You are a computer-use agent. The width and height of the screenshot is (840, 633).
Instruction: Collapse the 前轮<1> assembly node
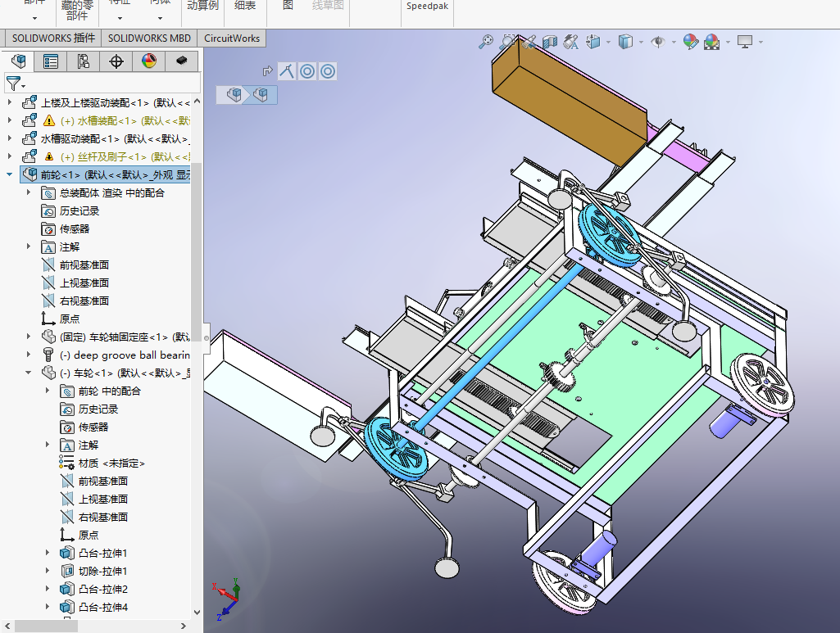pyautogui.click(x=10, y=174)
